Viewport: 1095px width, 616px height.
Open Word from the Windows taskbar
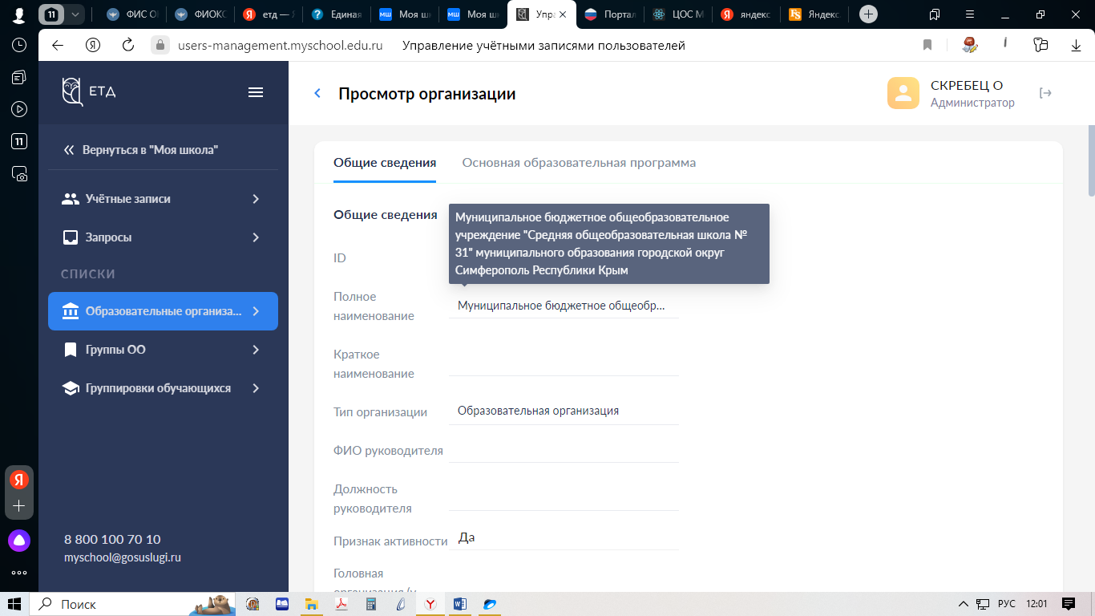pos(460,604)
